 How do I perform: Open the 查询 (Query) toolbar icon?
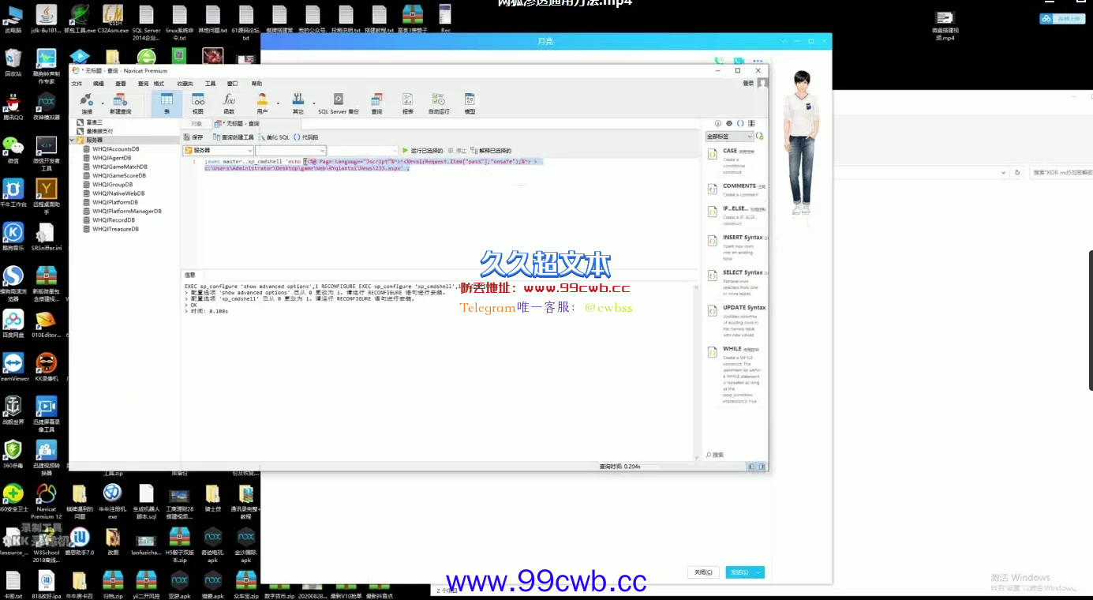pyautogui.click(x=376, y=103)
